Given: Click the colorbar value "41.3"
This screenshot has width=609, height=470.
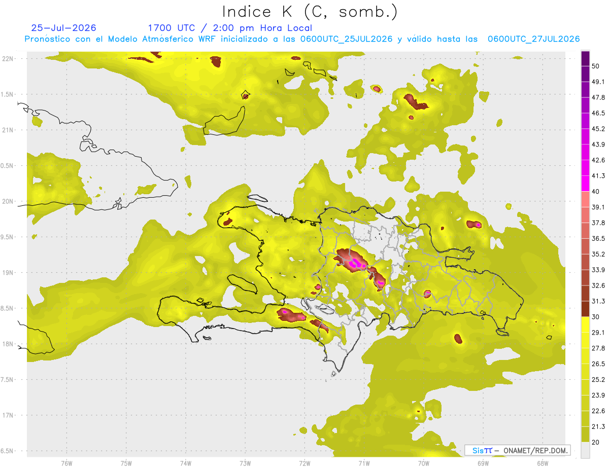Looking at the screenshot, I should pyautogui.click(x=598, y=176).
